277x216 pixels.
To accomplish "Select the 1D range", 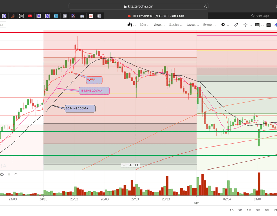I will click(232, 210).
